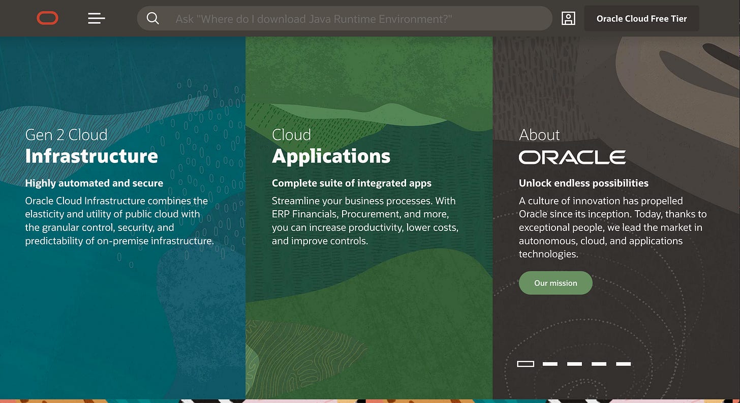This screenshot has height=403, width=740.
Task: Click 'Unlock endless possibilities' subheading
Action: pos(583,183)
